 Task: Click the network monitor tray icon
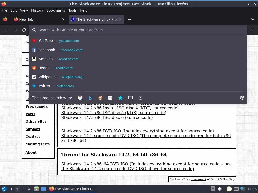(236, 189)
